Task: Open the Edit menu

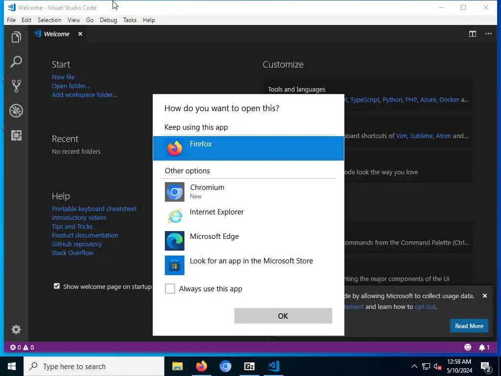Action: click(x=26, y=20)
